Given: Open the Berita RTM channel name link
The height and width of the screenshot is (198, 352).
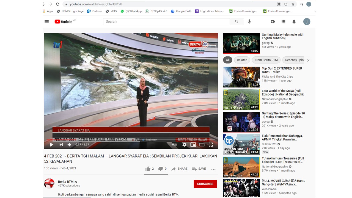Looking at the screenshot, I should click(66, 182).
